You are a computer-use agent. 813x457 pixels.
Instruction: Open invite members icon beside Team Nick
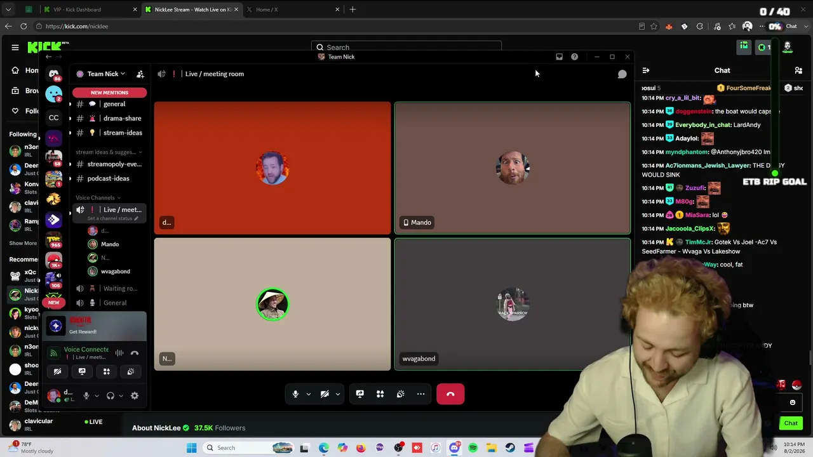pos(140,74)
